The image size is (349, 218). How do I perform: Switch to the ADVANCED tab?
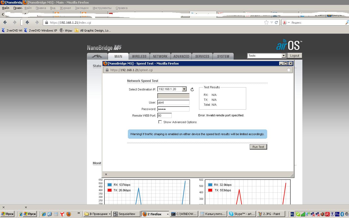point(181,56)
